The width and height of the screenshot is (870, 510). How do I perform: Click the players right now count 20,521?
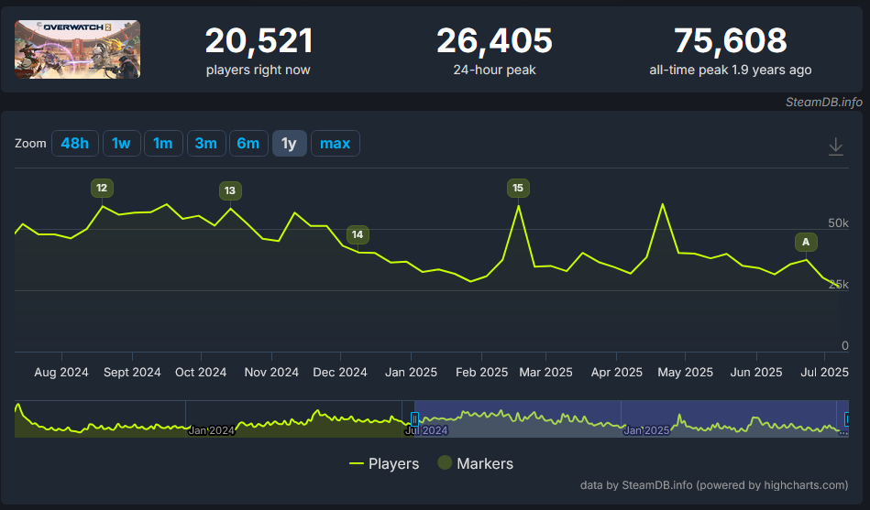pos(259,41)
